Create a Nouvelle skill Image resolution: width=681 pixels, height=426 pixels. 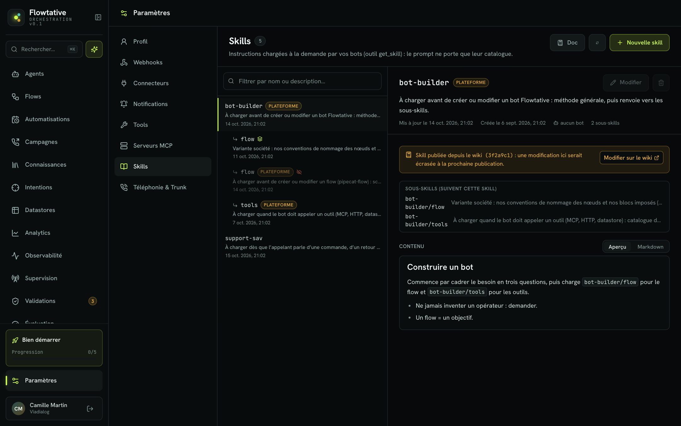639,43
